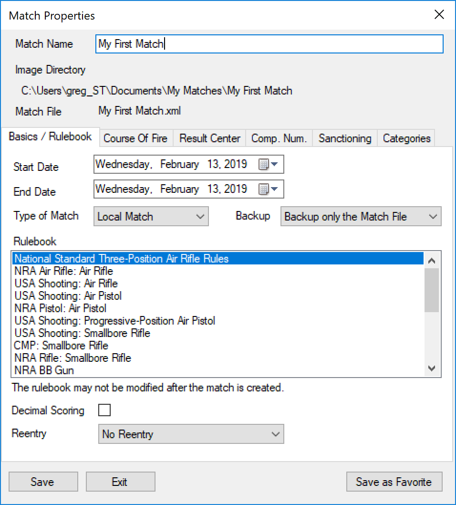Open the Backup options dropdown
Screen dimensions: 456x505
361,217
